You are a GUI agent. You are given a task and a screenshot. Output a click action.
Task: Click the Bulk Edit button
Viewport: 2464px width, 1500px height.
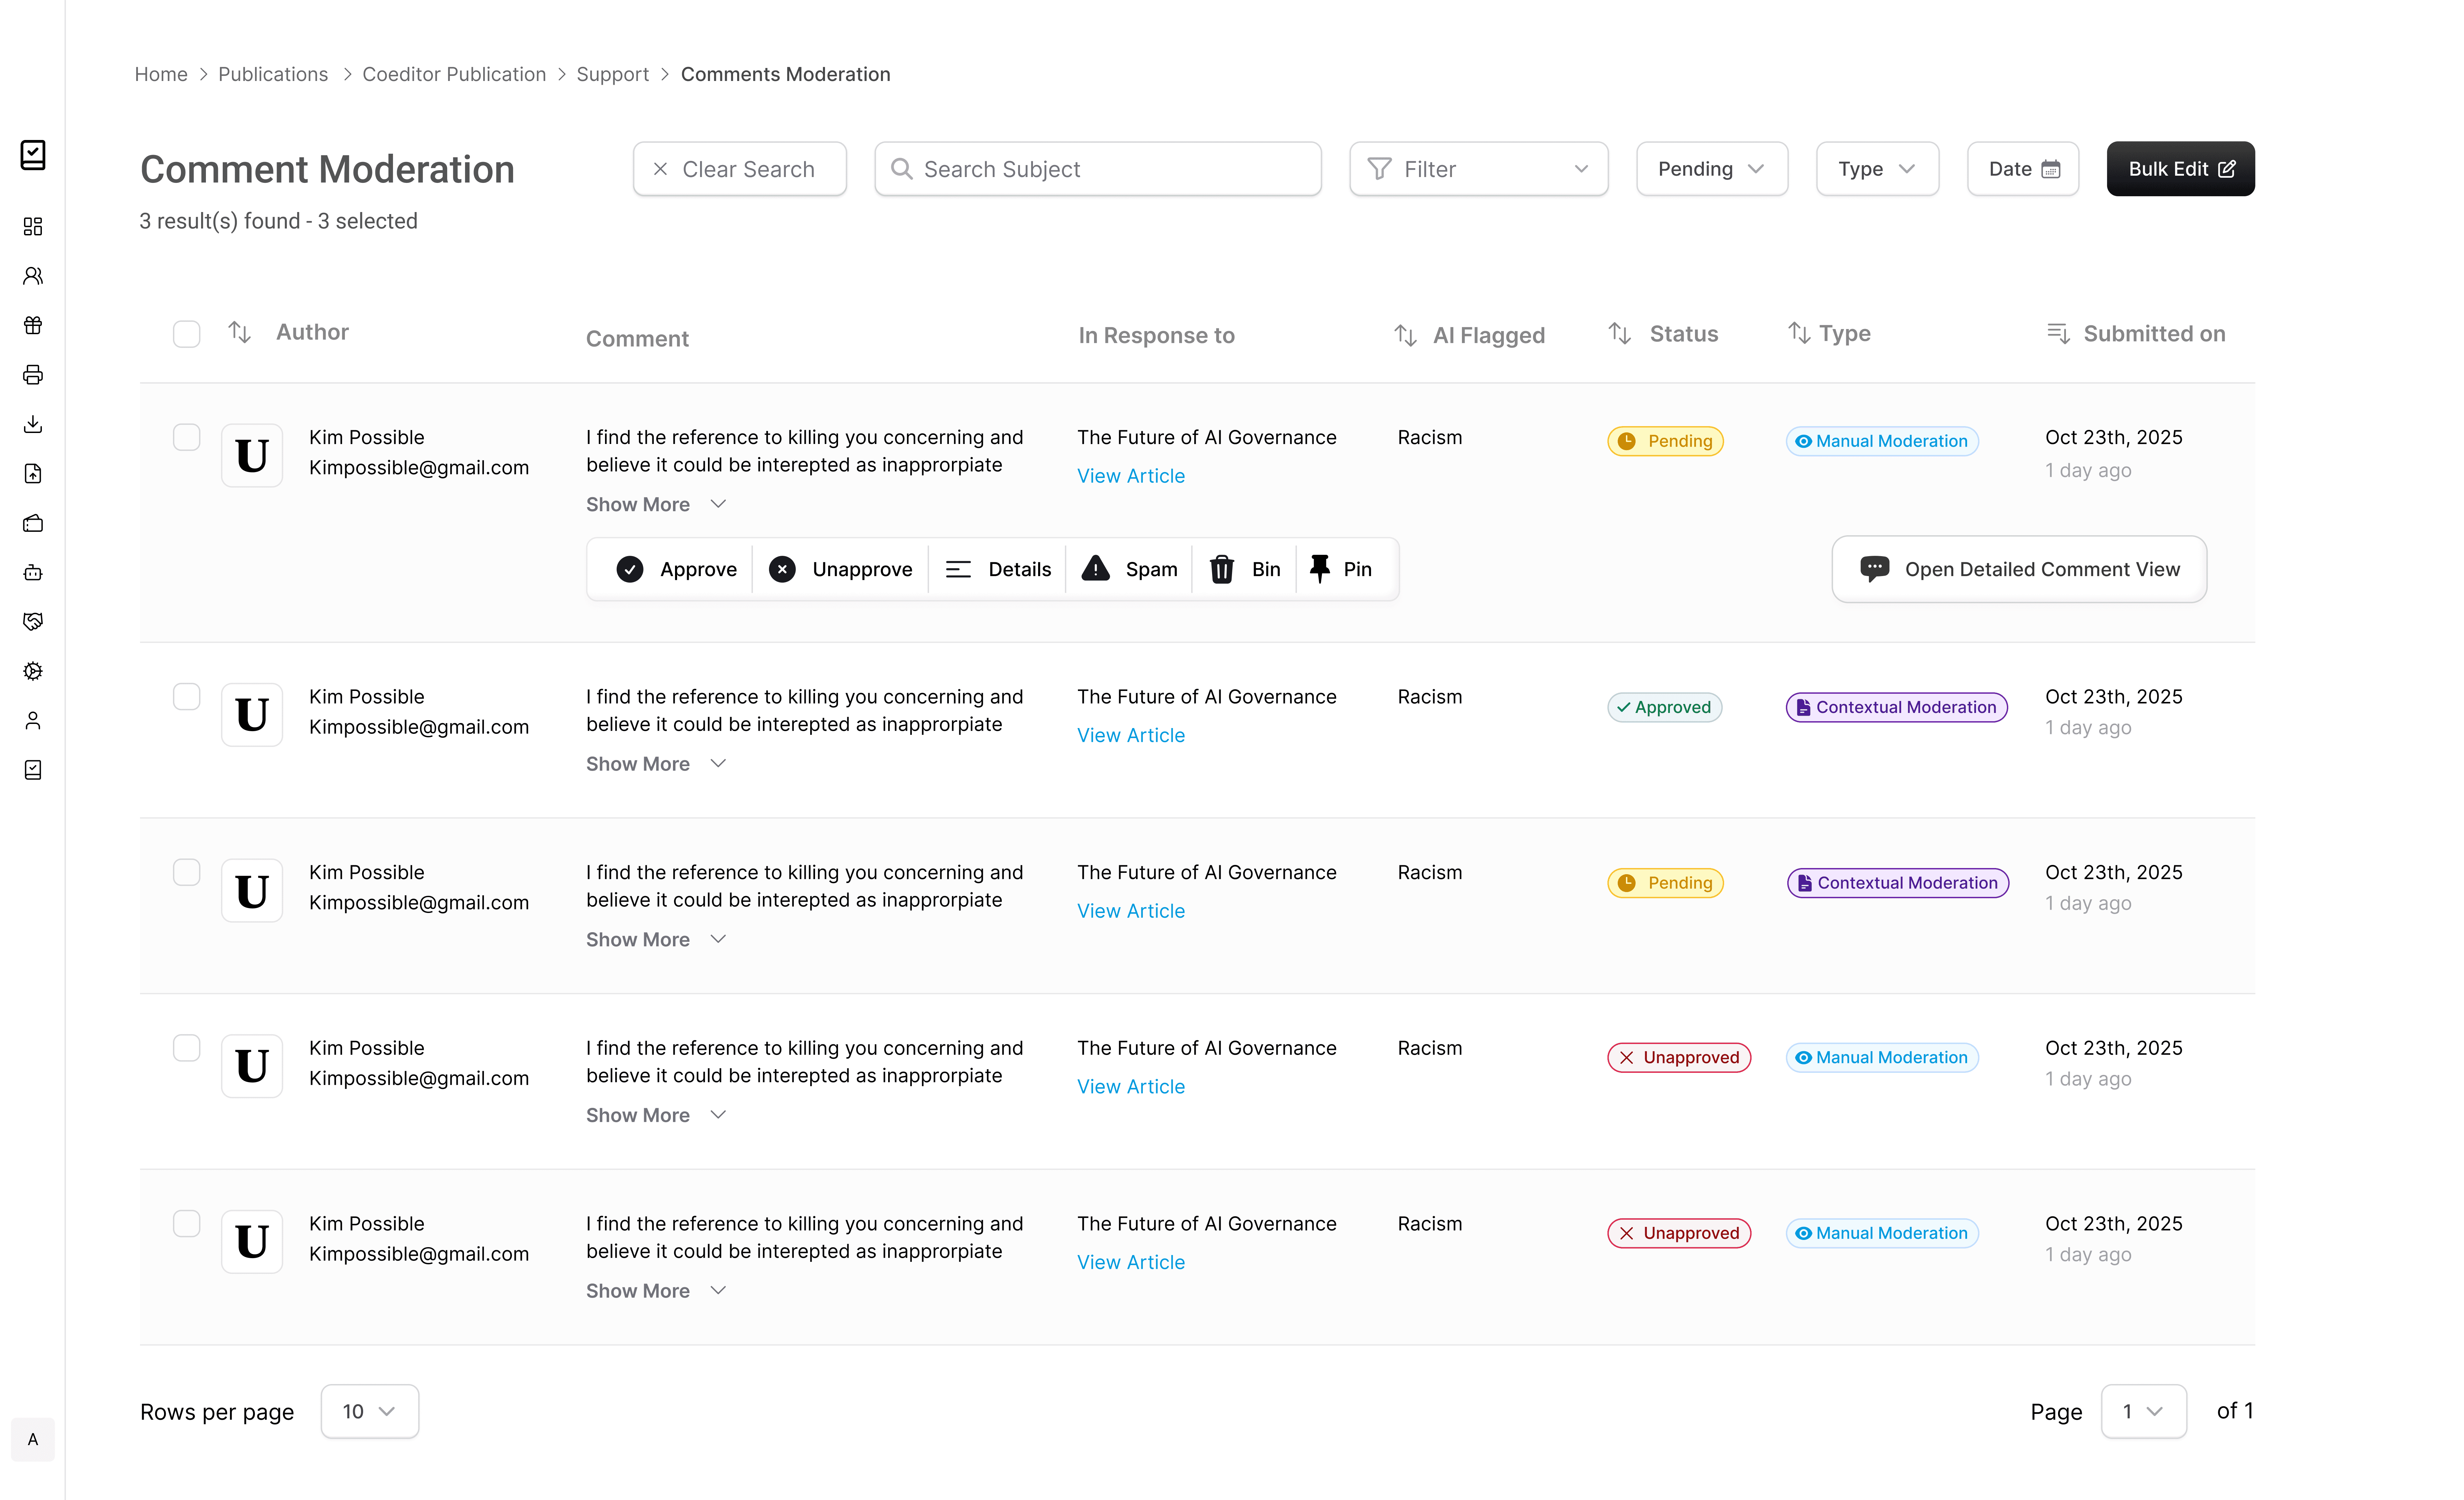[x=2180, y=169]
